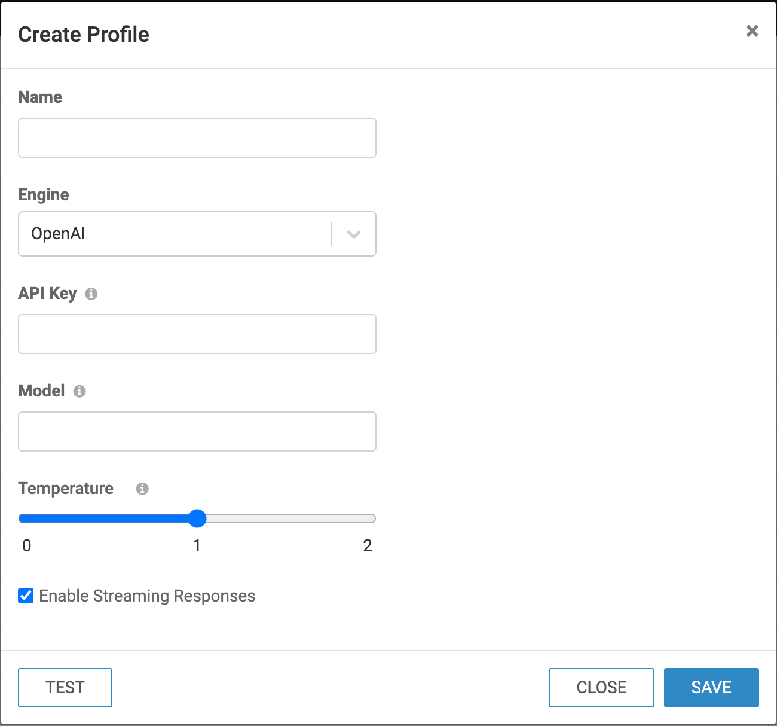This screenshot has height=726, width=777.
Task: Click the blue filled Temperature slider track
Action: 108,518
